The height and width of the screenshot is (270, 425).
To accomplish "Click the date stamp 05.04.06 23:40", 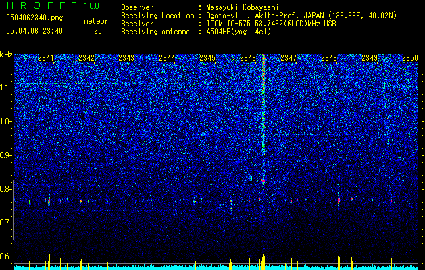I will [x=34, y=31].
